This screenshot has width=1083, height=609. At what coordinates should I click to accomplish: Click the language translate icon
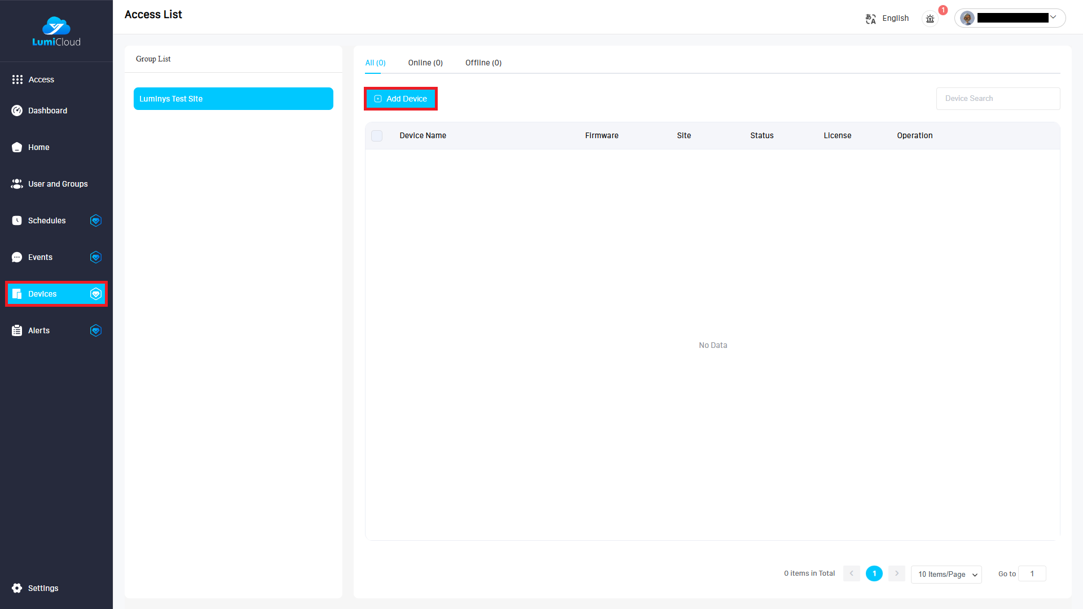pyautogui.click(x=870, y=19)
